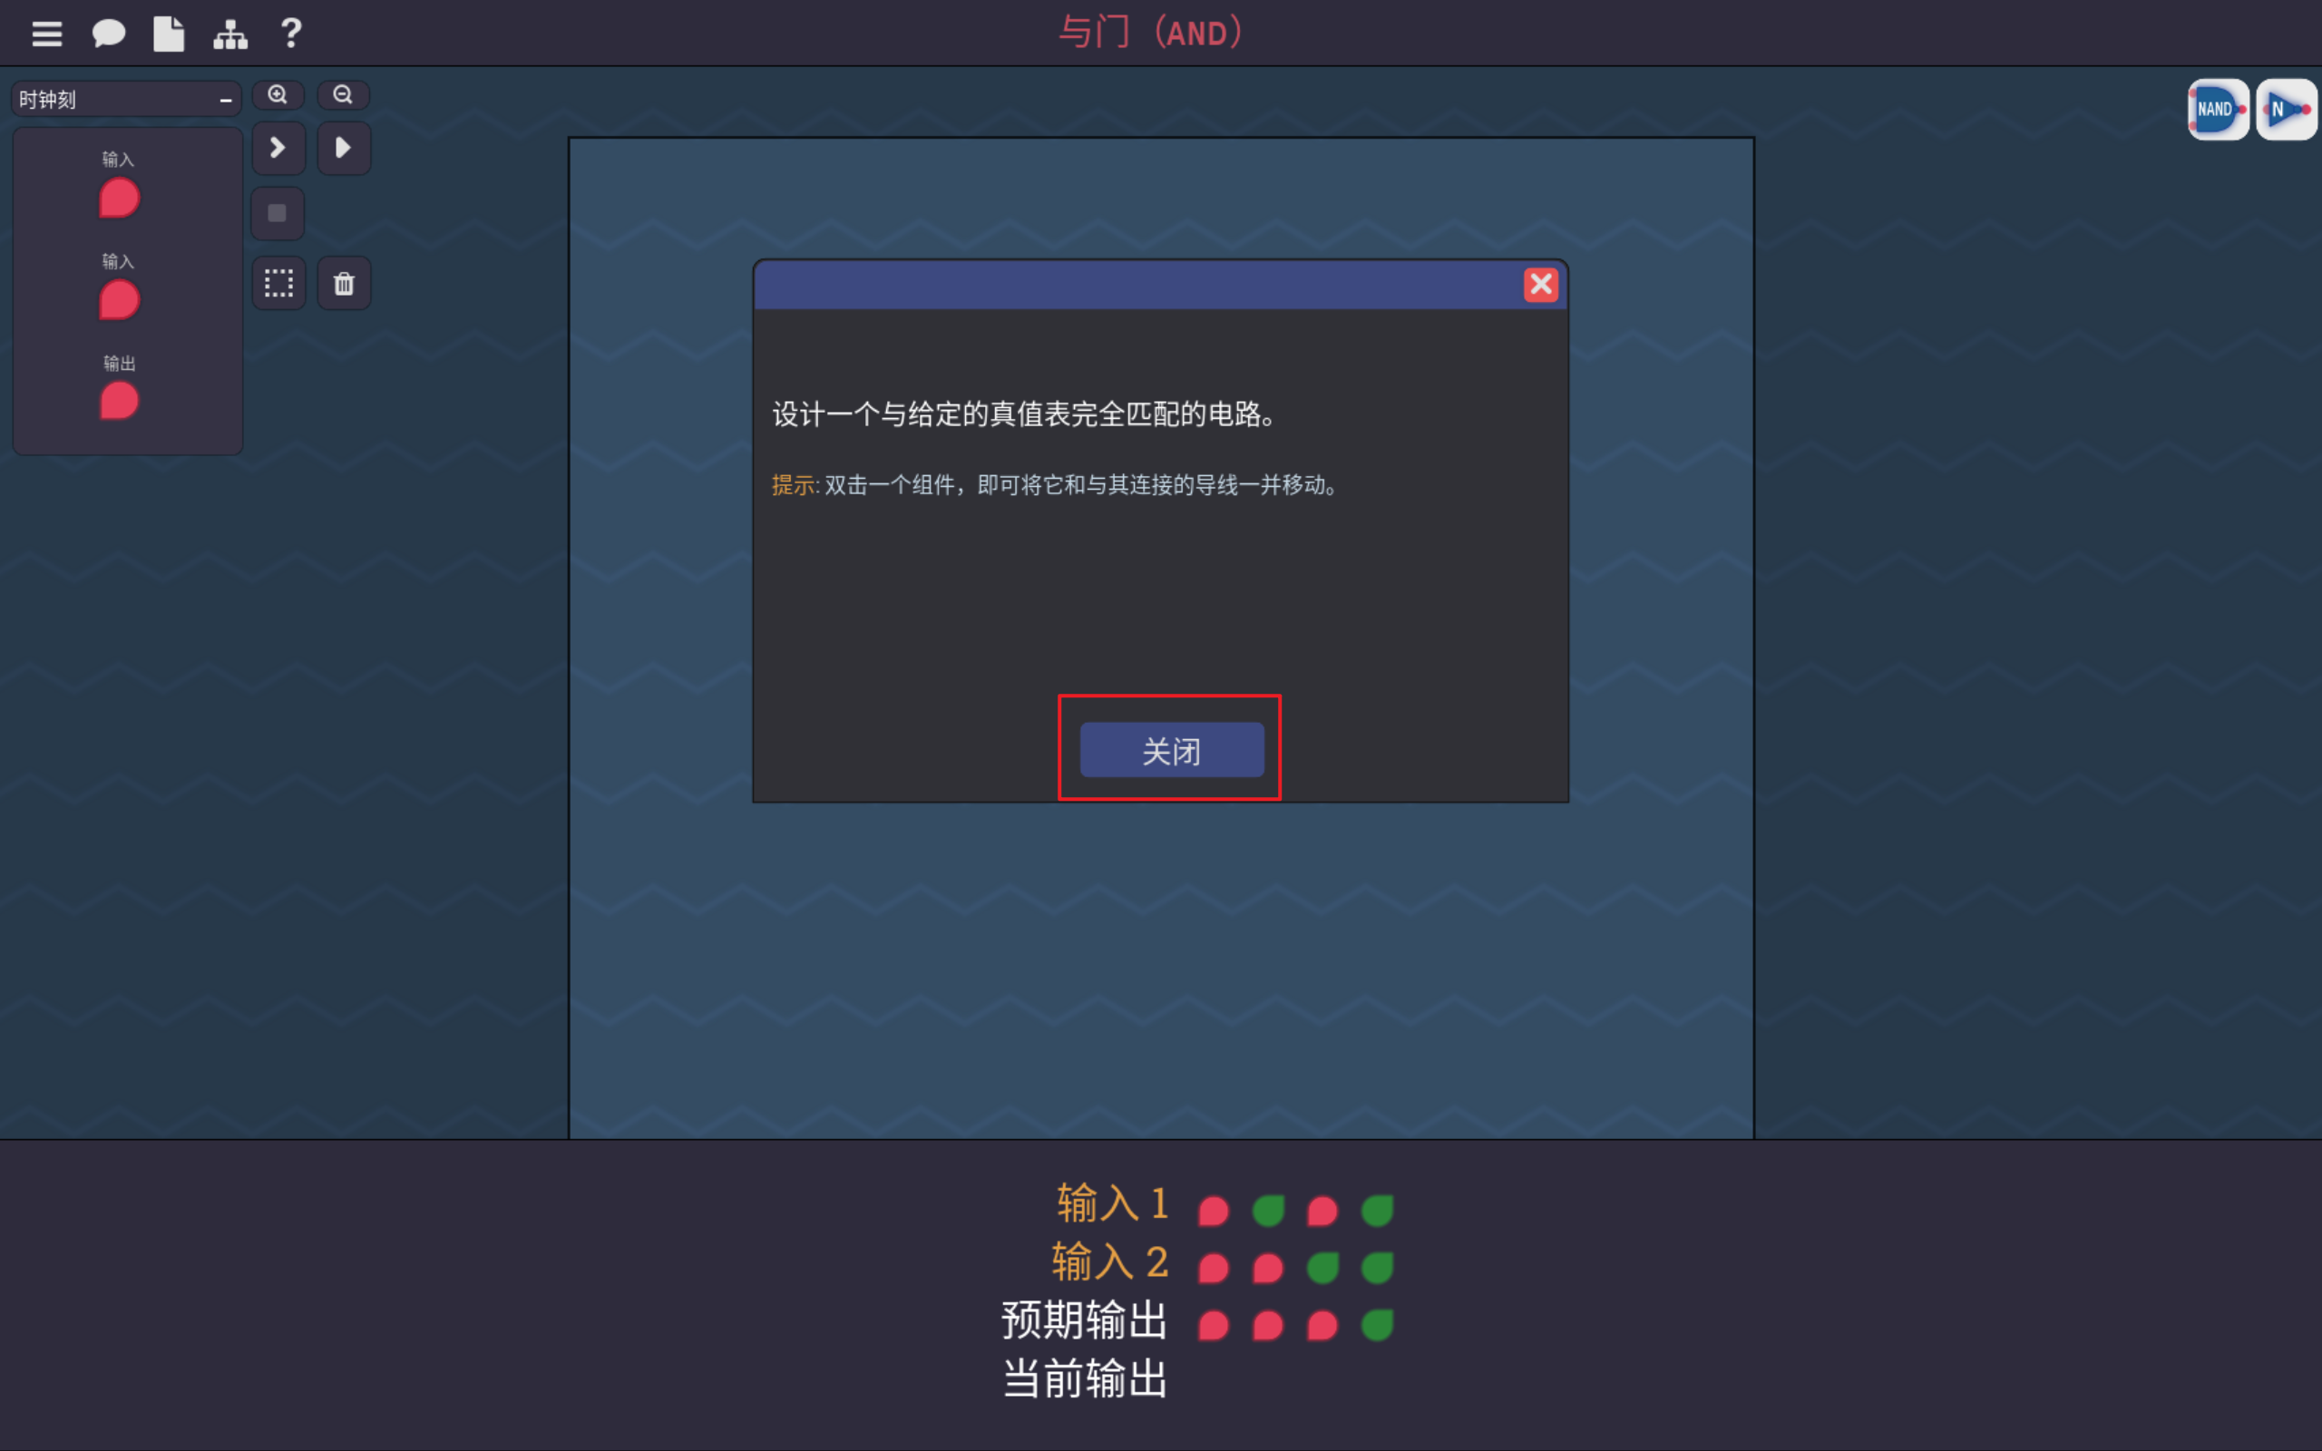Click the speech bubble dialog icon
Image resolution: width=2322 pixels, height=1451 pixels.
pos(109,34)
